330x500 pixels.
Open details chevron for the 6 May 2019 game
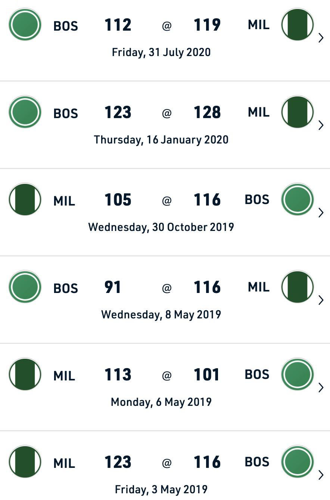[321, 388]
